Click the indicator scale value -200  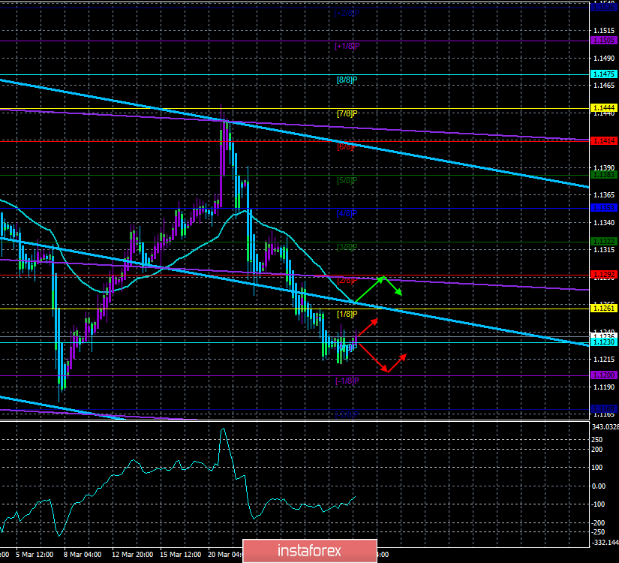point(598,523)
